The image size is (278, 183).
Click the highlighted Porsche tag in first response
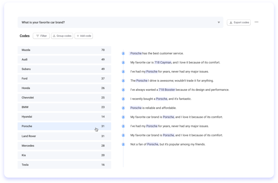click(136, 53)
